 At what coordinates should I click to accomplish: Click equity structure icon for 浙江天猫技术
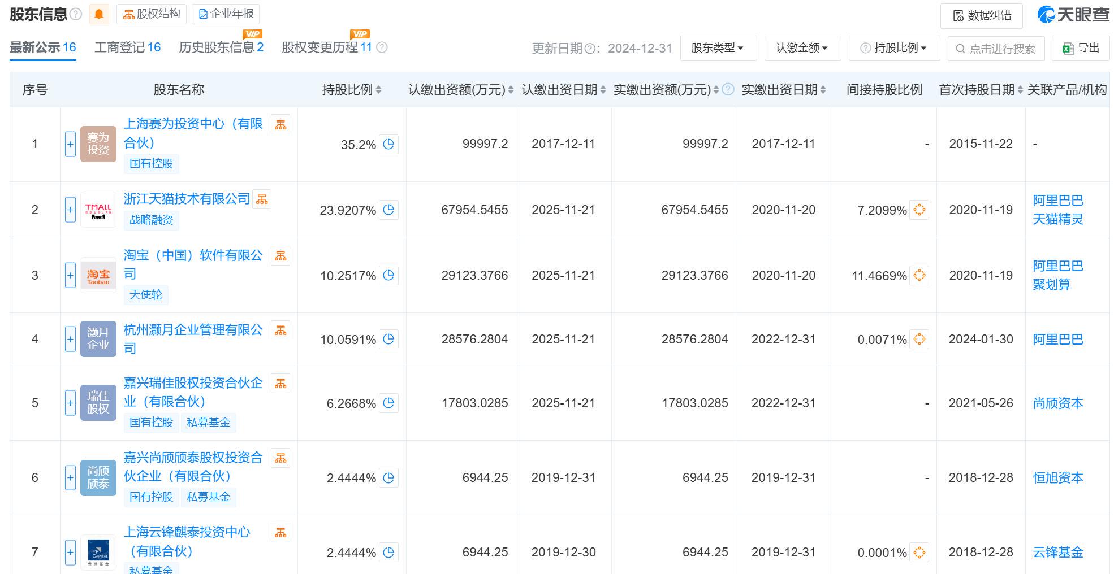coord(262,199)
